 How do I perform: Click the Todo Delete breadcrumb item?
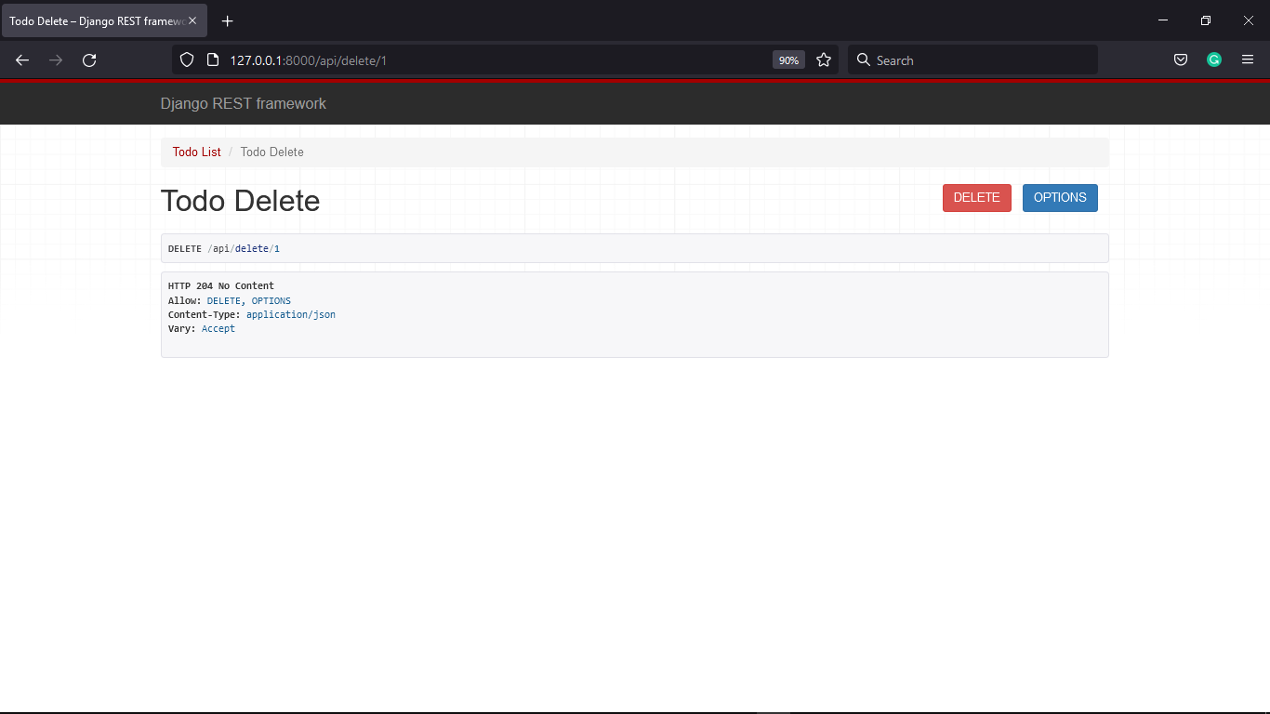(x=272, y=152)
